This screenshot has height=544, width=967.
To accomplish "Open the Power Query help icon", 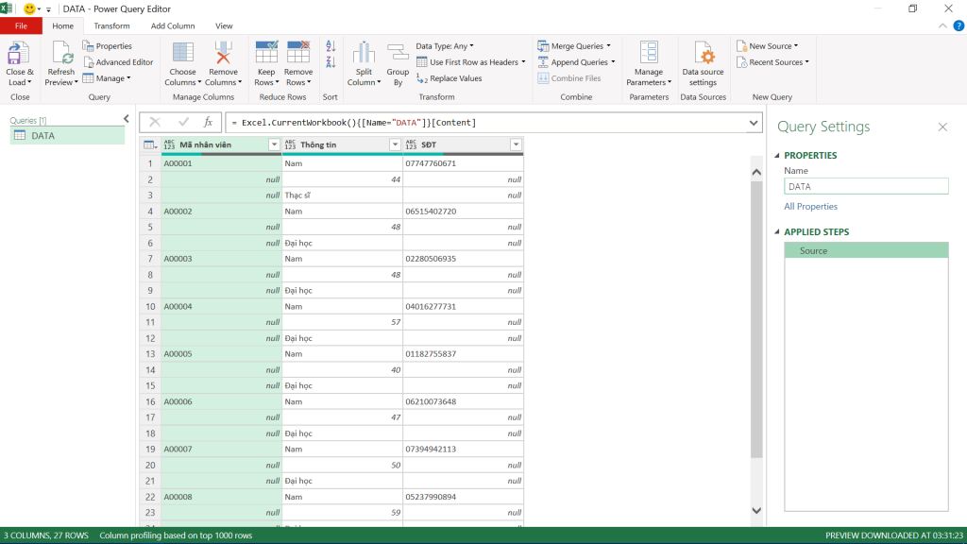I will coord(959,25).
